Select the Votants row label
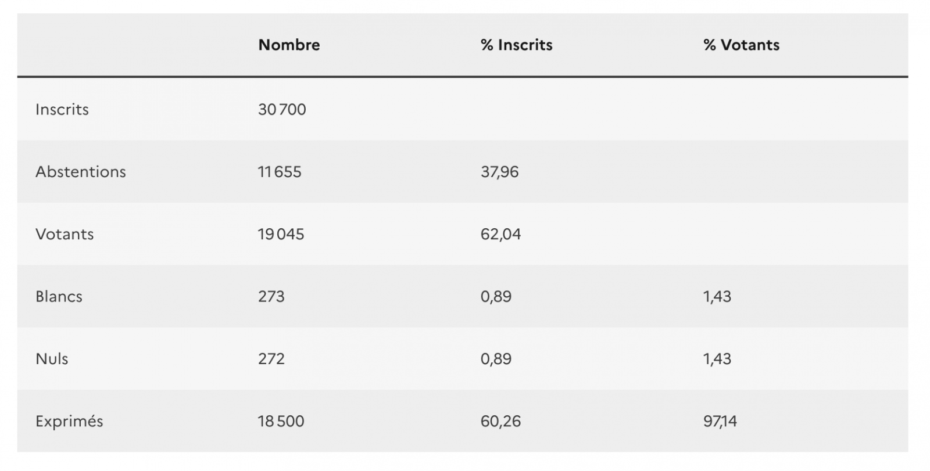 pyautogui.click(x=65, y=235)
